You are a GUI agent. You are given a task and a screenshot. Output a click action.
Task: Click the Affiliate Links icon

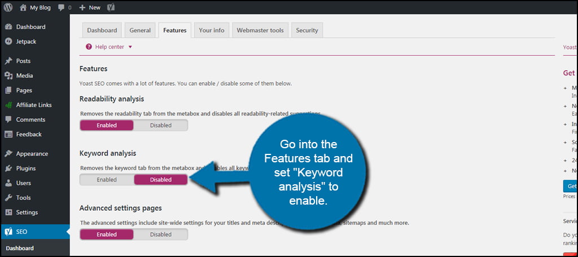[x=9, y=105]
